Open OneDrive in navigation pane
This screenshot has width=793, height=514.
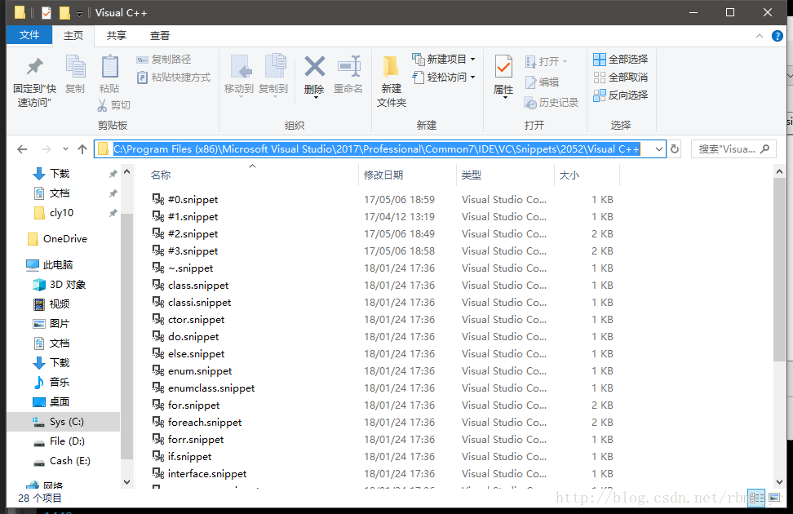point(56,239)
